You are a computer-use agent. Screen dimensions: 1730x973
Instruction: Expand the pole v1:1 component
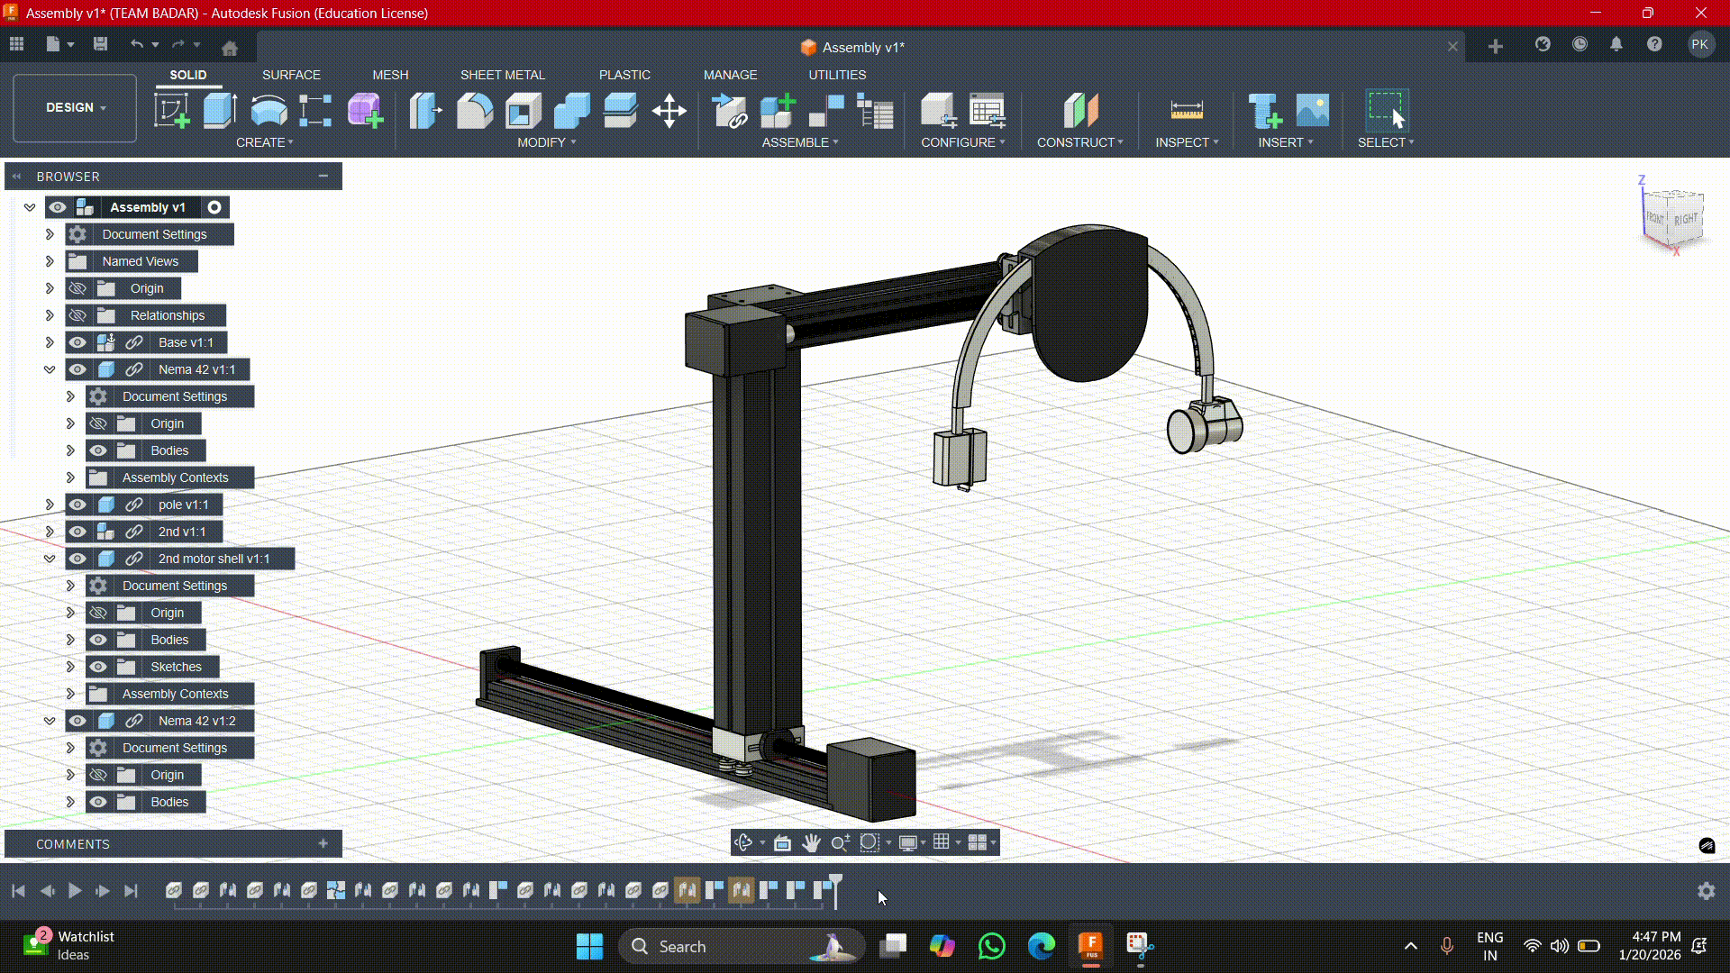(50, 505)
